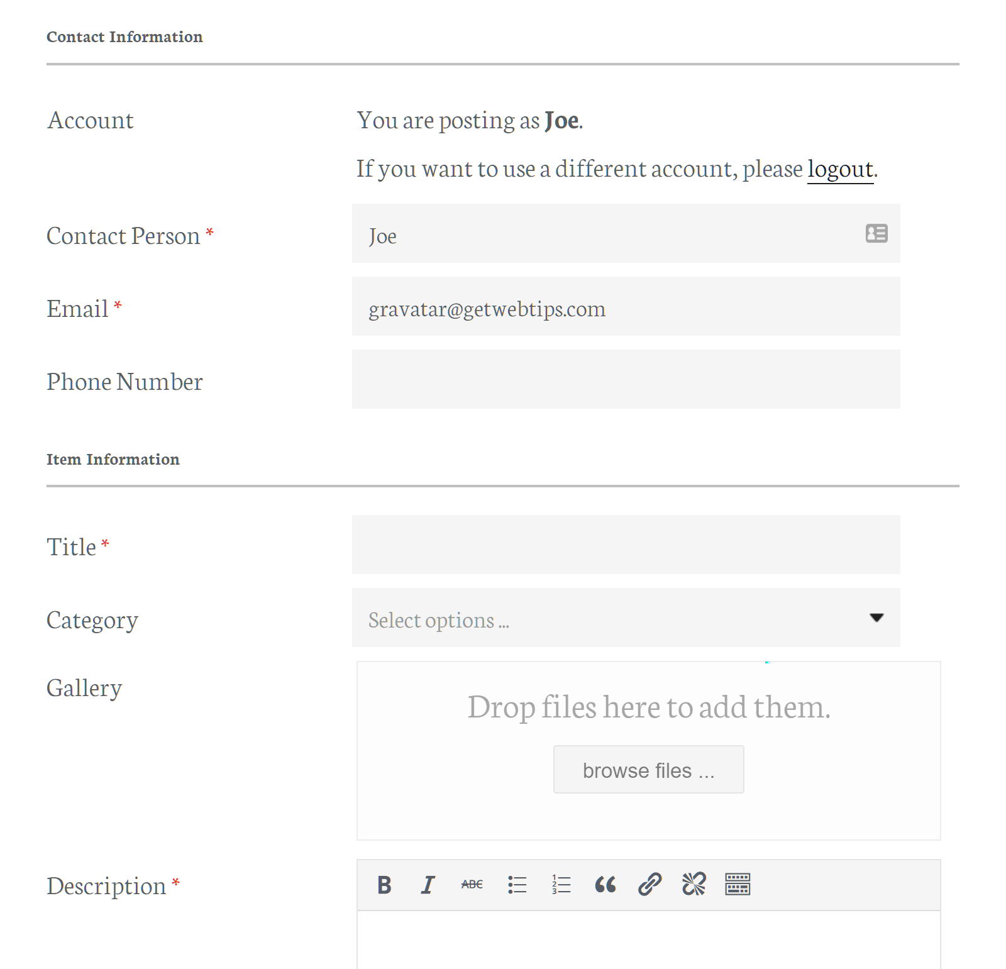Apply italic formatting in description editor
The height and width of the screenshot is (969, 1006).
(428, 885)
